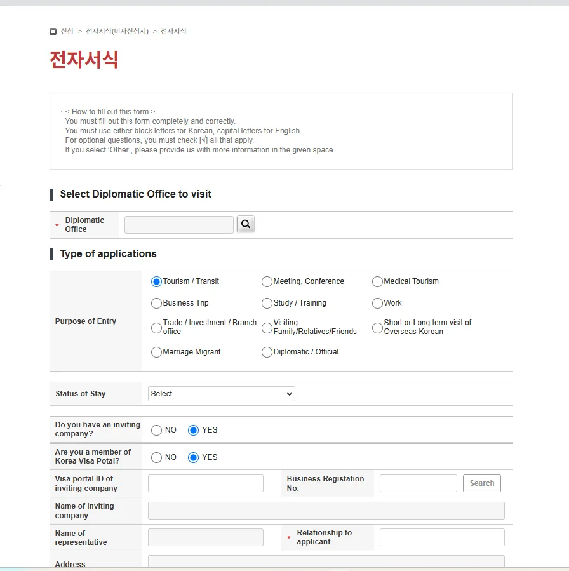
Task: Select Short or Long term visit of Overseas Korean
Action: point(377,328)
